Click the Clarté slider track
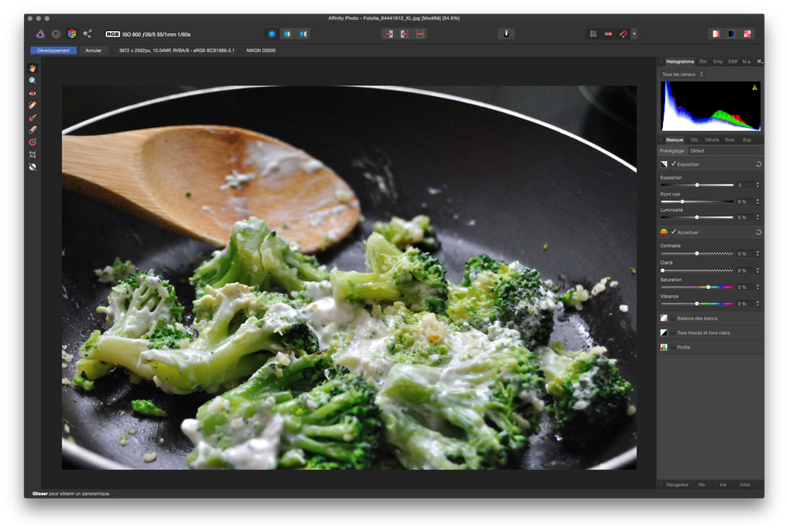This screenshot has width=788, height=532. (x=697, y=270)
